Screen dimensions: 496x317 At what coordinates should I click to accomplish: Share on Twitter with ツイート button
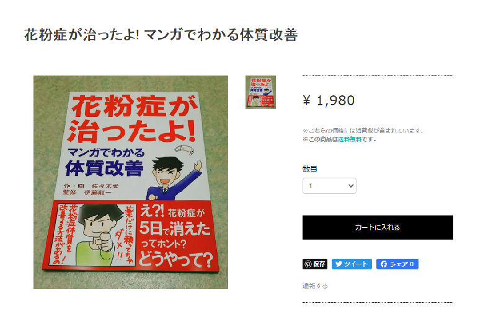(x=352, y=264)
